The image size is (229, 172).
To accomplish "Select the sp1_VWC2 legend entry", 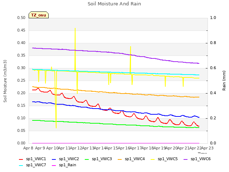I will [65, 159].
